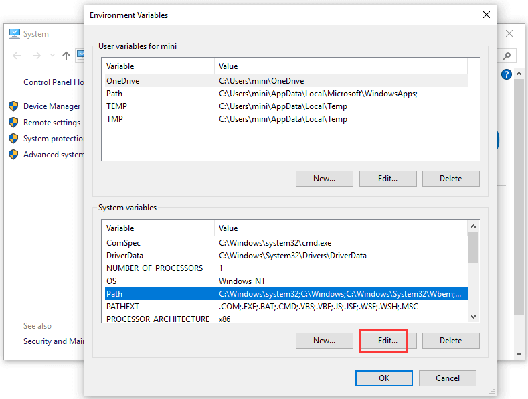
Task: Click the system variables list down arrow
Action: click(473, 317)
